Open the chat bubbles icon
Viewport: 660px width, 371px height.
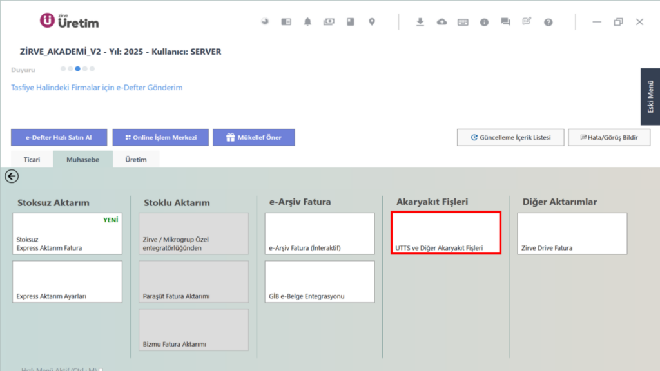click(x=505, y=22)
